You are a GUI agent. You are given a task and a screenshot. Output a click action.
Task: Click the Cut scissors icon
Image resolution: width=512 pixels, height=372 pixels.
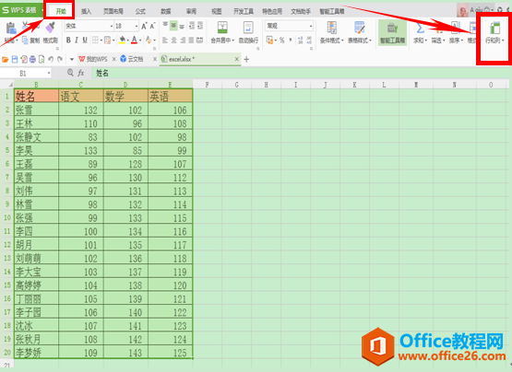click(x=26, y=26)
